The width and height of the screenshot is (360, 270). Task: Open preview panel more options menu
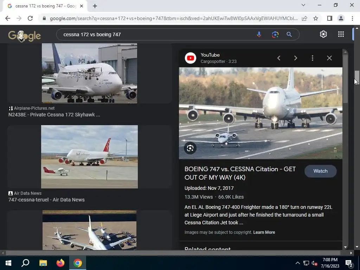pos(313,58)
